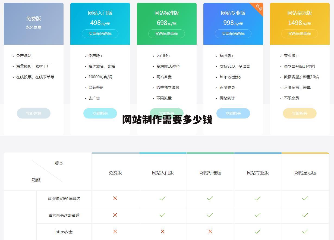Click the diagonal 版本/功能 header cell

pyautogui.click(x=48, y=171)
